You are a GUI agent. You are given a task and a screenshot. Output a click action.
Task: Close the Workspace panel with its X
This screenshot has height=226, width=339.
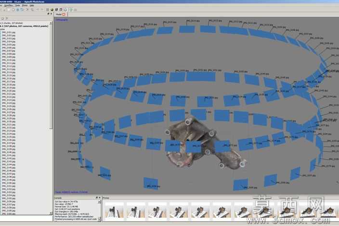[x=51, y=13]
